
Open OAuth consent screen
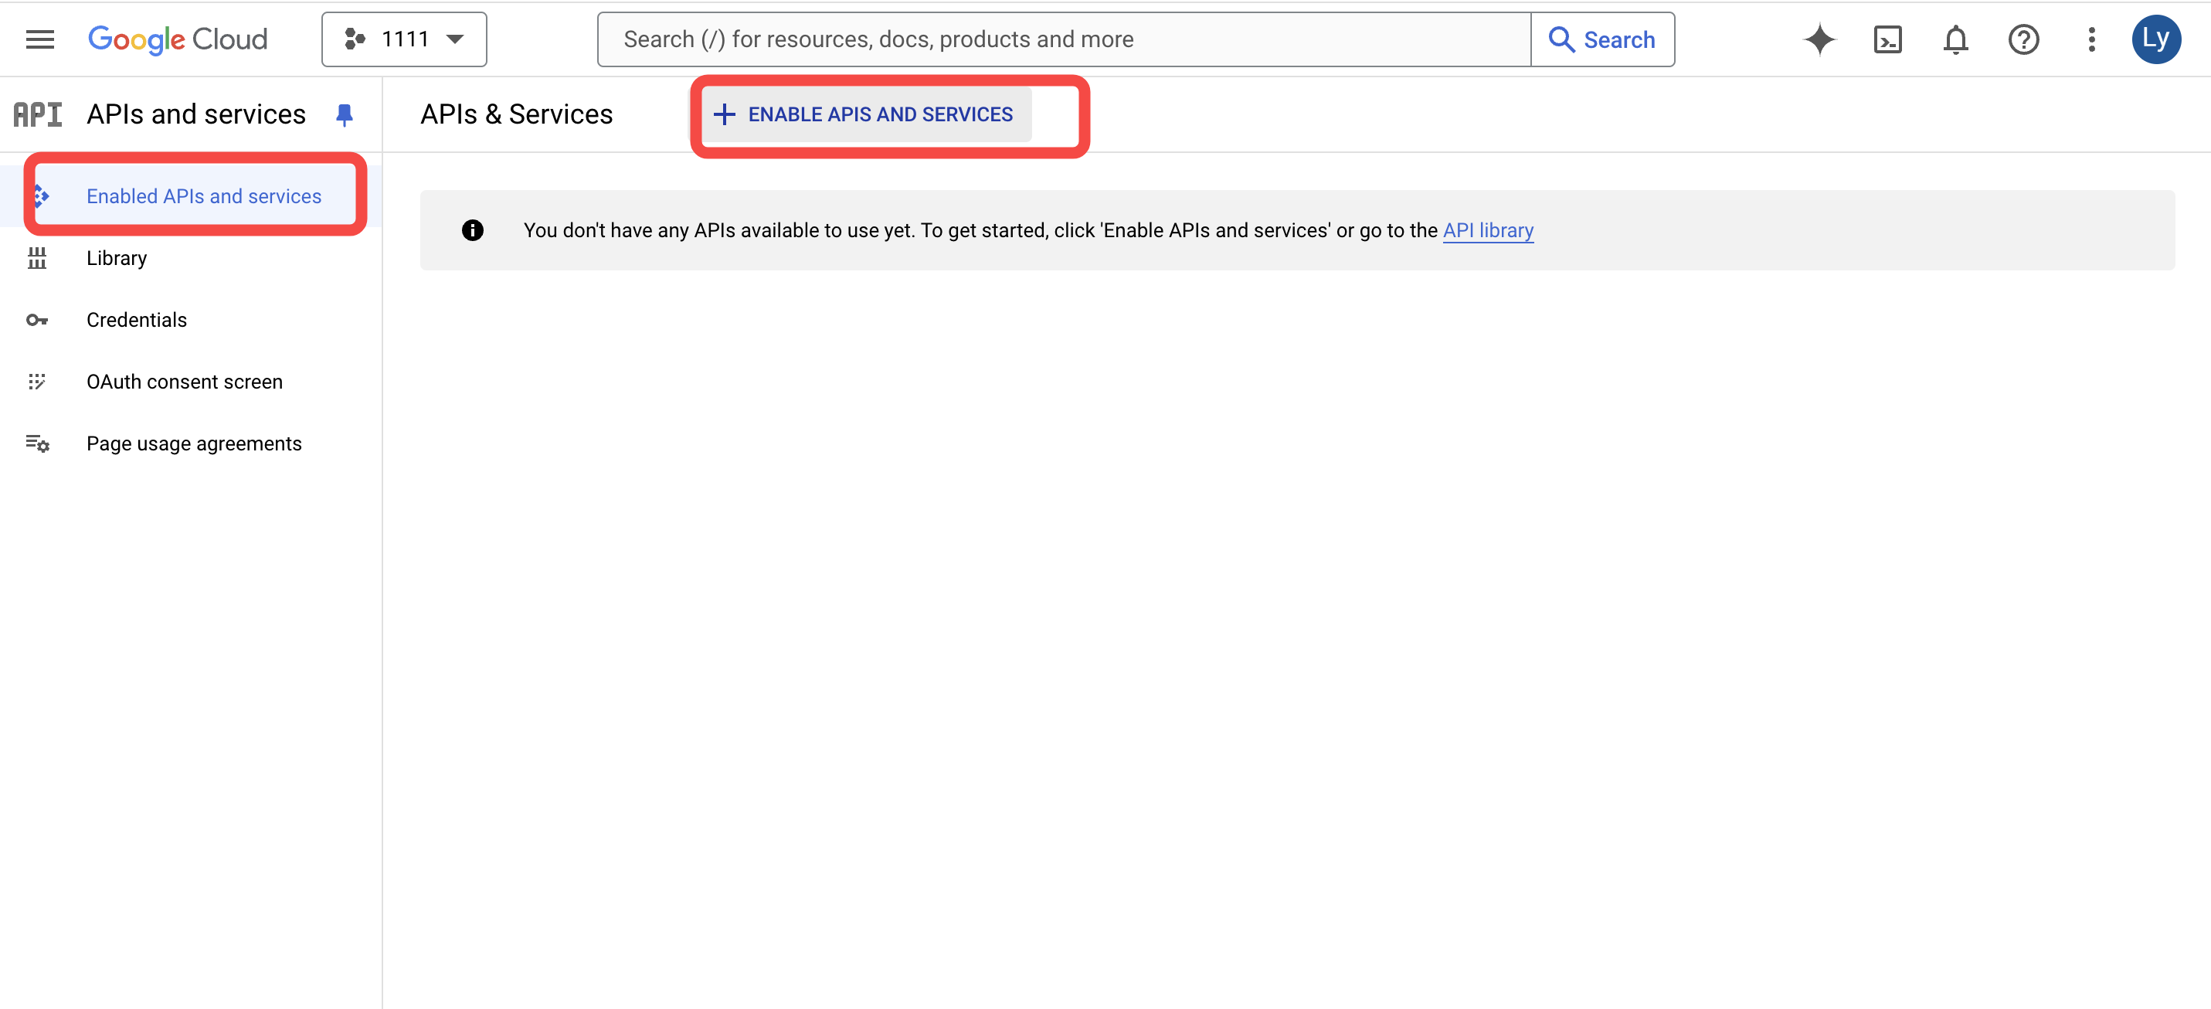pos(191,382)
